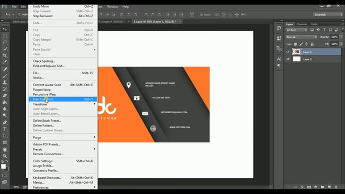Image resolution: width=345 pixels, height=194 pixels.
Task: Open the Kind filter dropdown
Action: (296, 30)
